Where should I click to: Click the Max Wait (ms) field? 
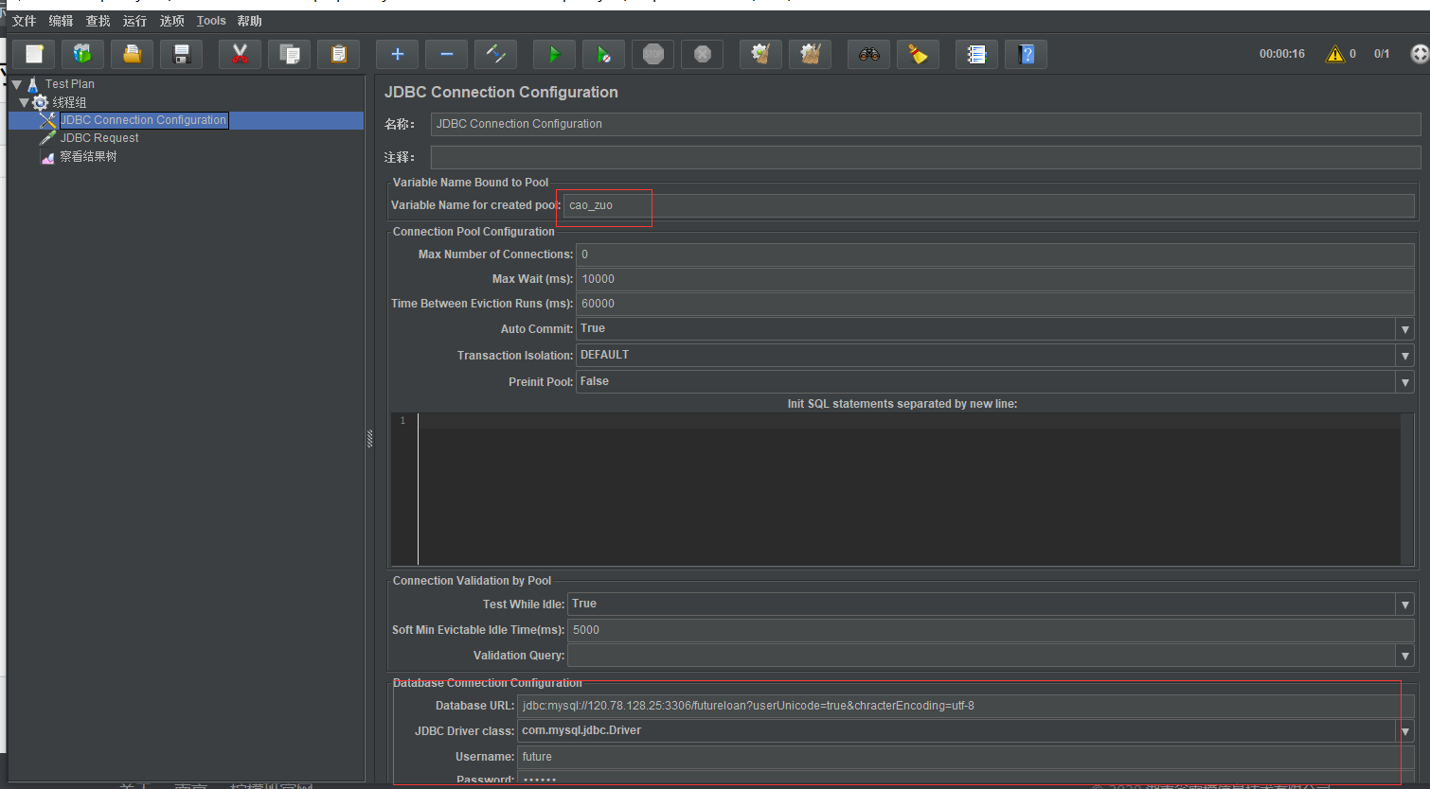click(995, 279)
